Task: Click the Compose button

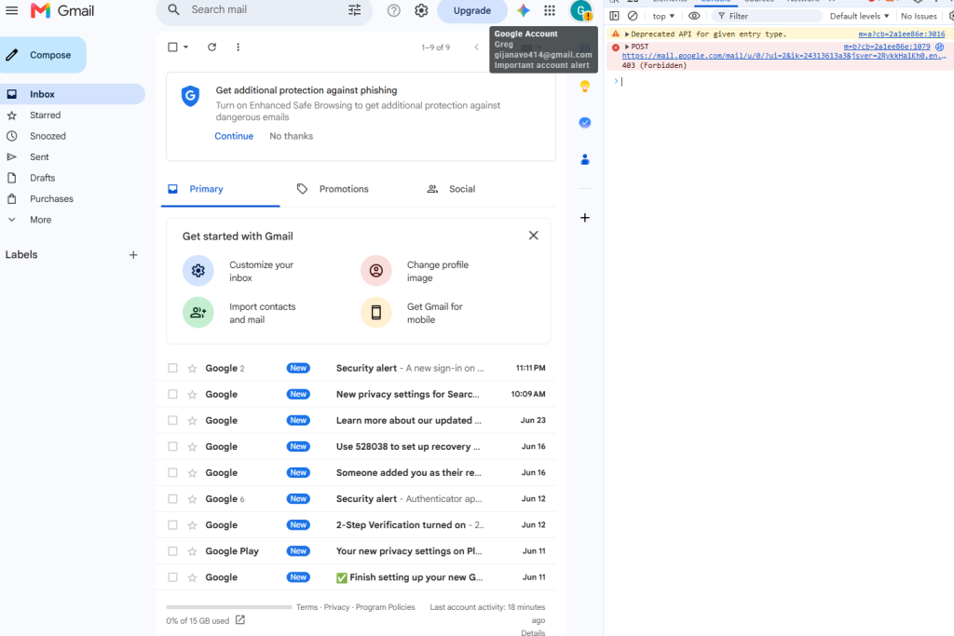Action: pyautogui.click(x=43, y=55)
